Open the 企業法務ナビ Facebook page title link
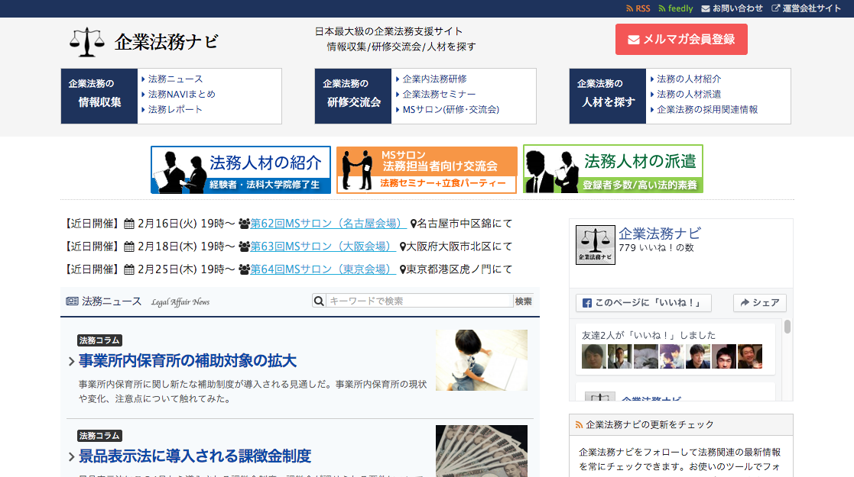 click(x=660, y=234)
